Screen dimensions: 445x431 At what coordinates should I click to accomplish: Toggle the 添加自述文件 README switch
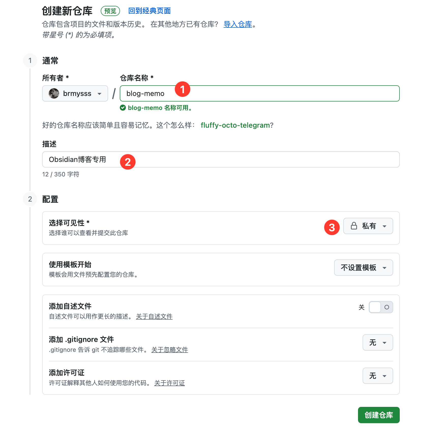point(381,307)
